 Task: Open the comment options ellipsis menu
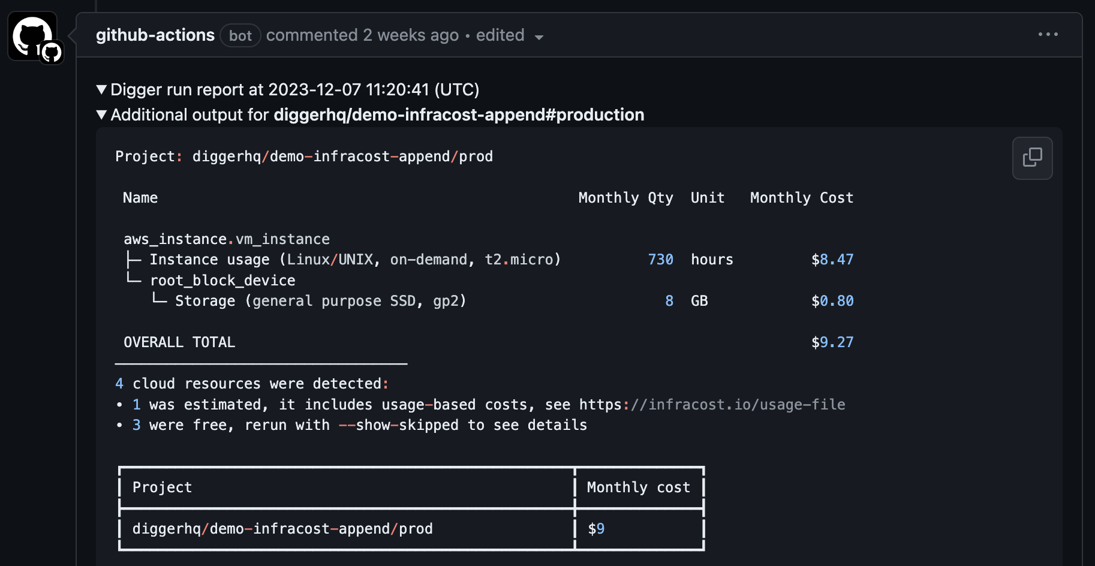point(1048,35)
